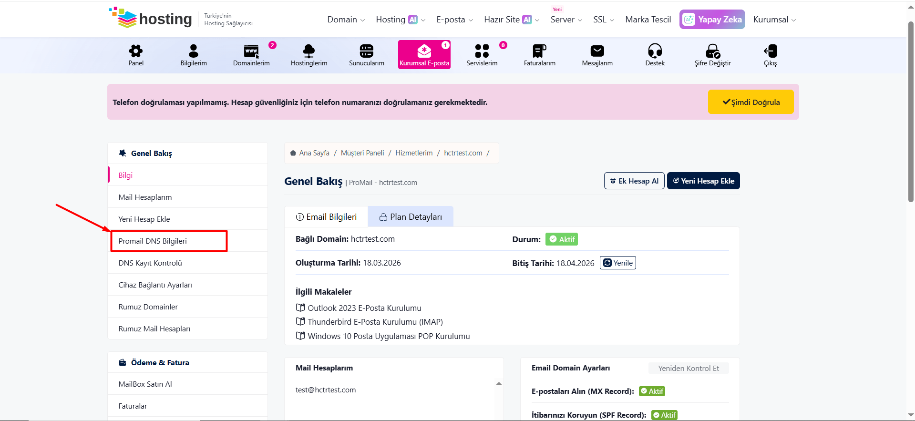915x421 pixels.
Task: Select Bilgi in sidebar
Action: click(x=187, y=175)
